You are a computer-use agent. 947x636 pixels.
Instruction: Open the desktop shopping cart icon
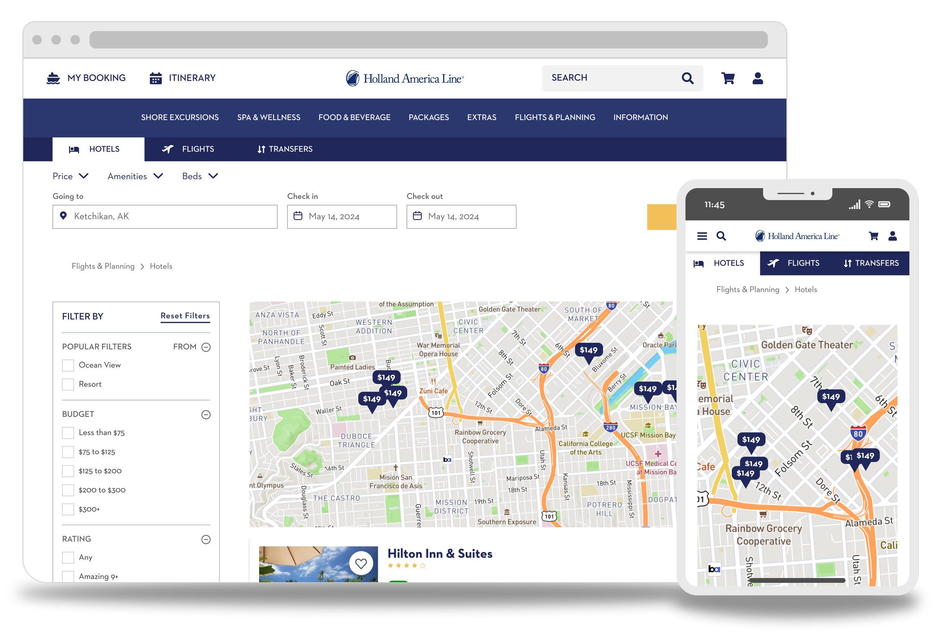click(728, 78)
